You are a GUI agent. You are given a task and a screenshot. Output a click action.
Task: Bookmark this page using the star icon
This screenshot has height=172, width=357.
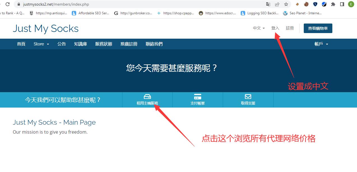(x=286, y=4)
